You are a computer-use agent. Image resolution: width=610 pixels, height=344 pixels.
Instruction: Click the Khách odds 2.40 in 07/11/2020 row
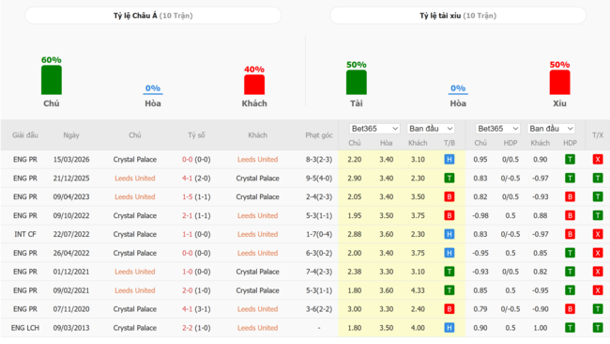[x=418, y=309]
